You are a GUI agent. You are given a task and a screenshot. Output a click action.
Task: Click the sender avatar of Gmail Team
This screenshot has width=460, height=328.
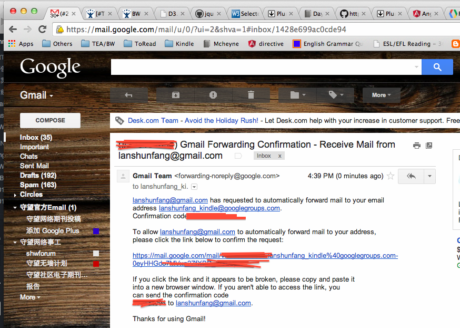pyautogui.click(x=123, y=176)
